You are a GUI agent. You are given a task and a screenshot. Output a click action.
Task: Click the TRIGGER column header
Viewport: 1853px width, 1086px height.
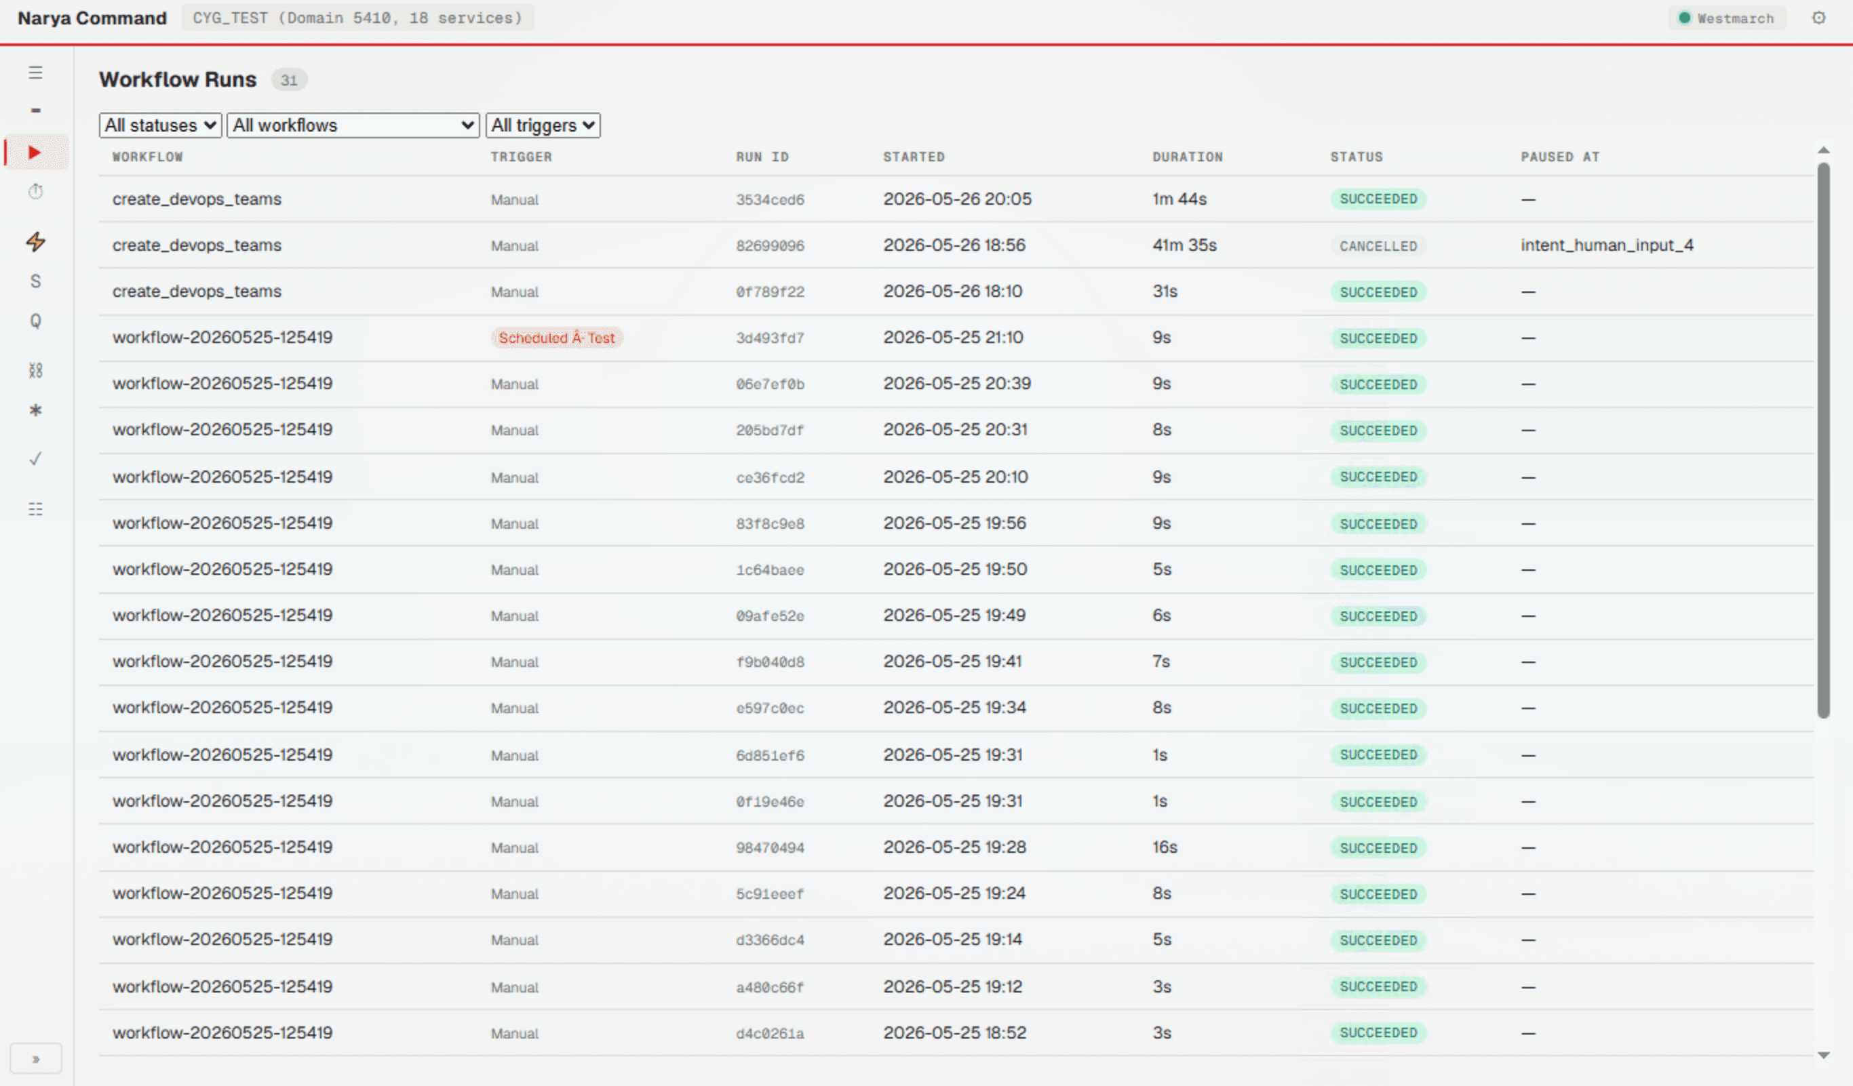click(522, 157)
